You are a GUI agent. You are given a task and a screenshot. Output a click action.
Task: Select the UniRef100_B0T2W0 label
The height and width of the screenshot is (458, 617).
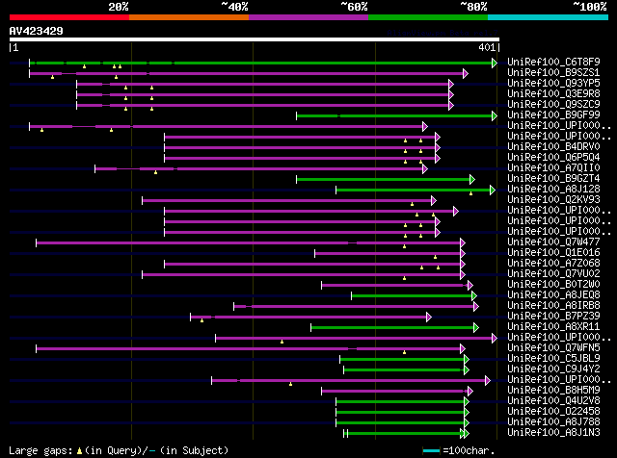[553, 285]
